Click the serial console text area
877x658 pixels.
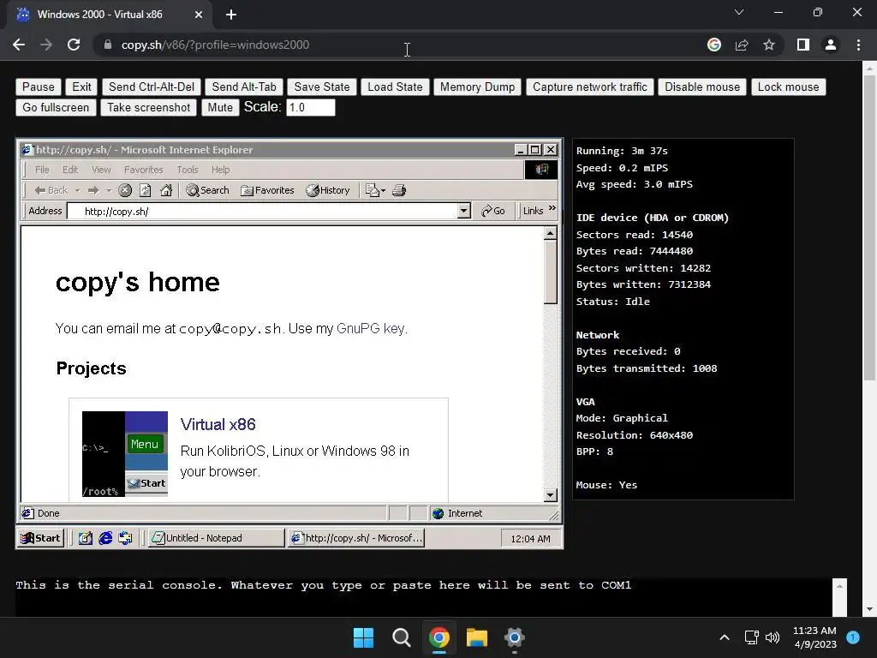(424, 597)
